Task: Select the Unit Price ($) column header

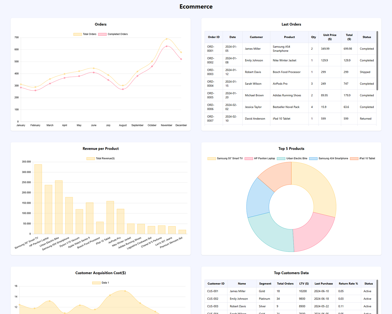Action: point(330,37)
